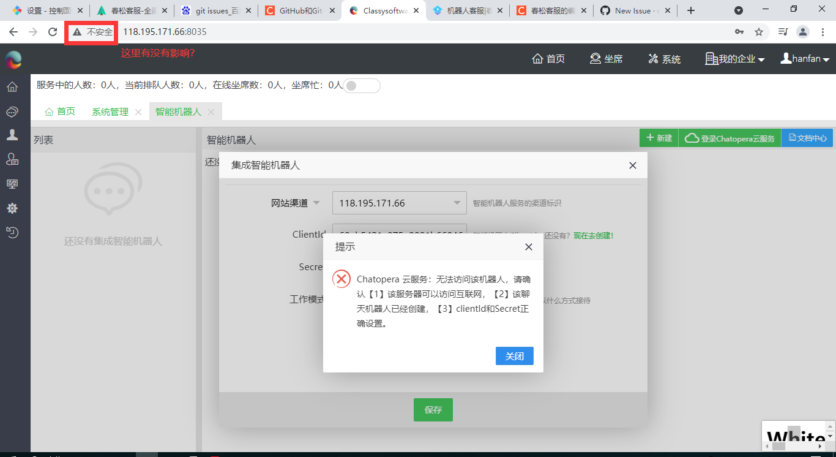Close the 智能机器人 tab via its X
Screen dimensions: 836x457
click(211, 112)
